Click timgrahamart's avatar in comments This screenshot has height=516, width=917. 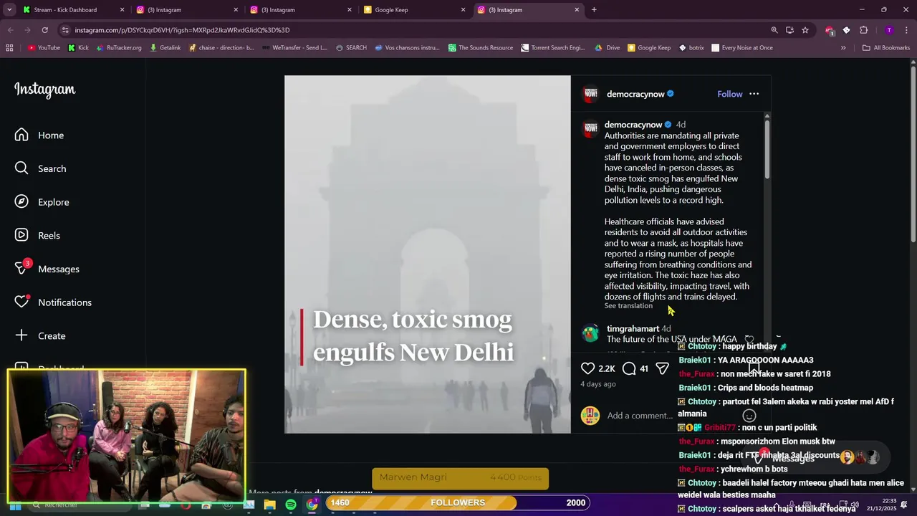coord(590,333)
